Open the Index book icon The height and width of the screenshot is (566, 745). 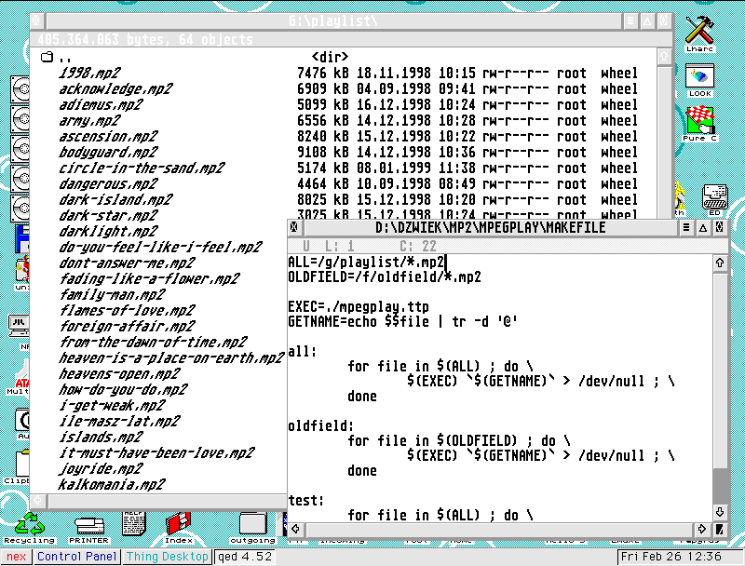coord(178,526)
